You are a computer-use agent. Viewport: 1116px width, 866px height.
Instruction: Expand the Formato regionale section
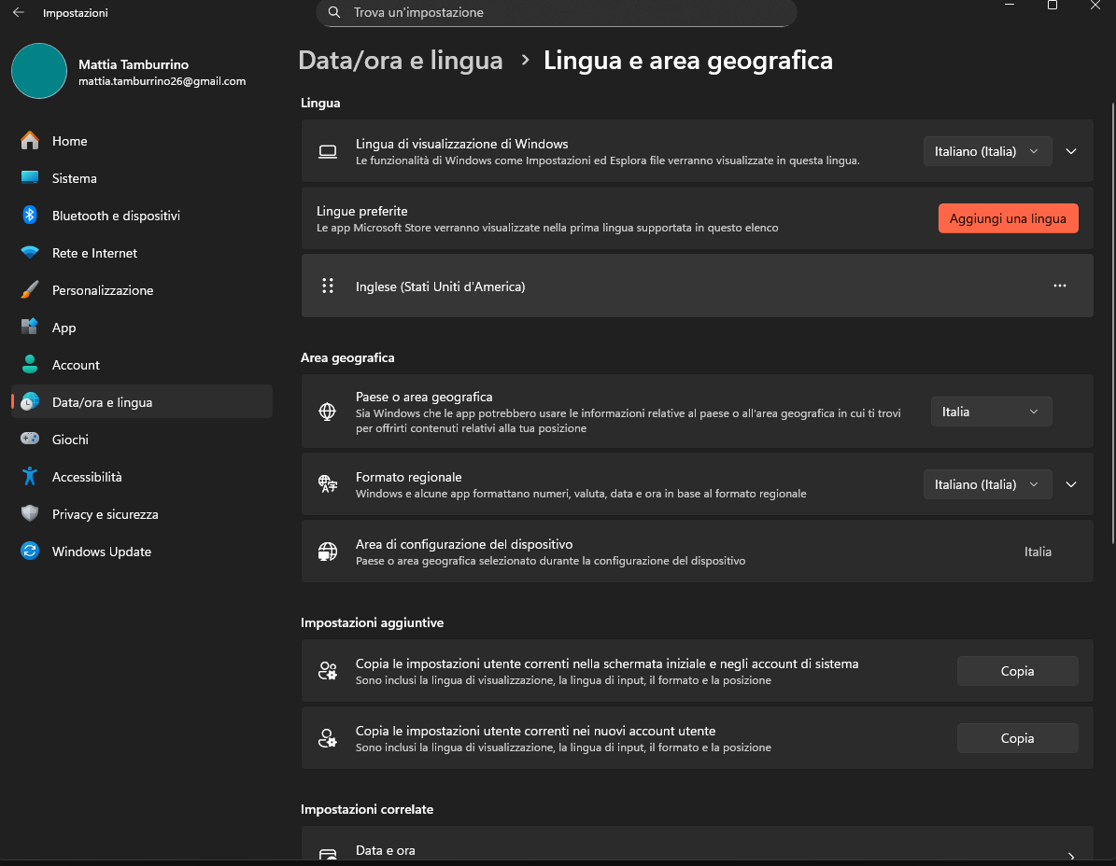[x=1071, y=484]
